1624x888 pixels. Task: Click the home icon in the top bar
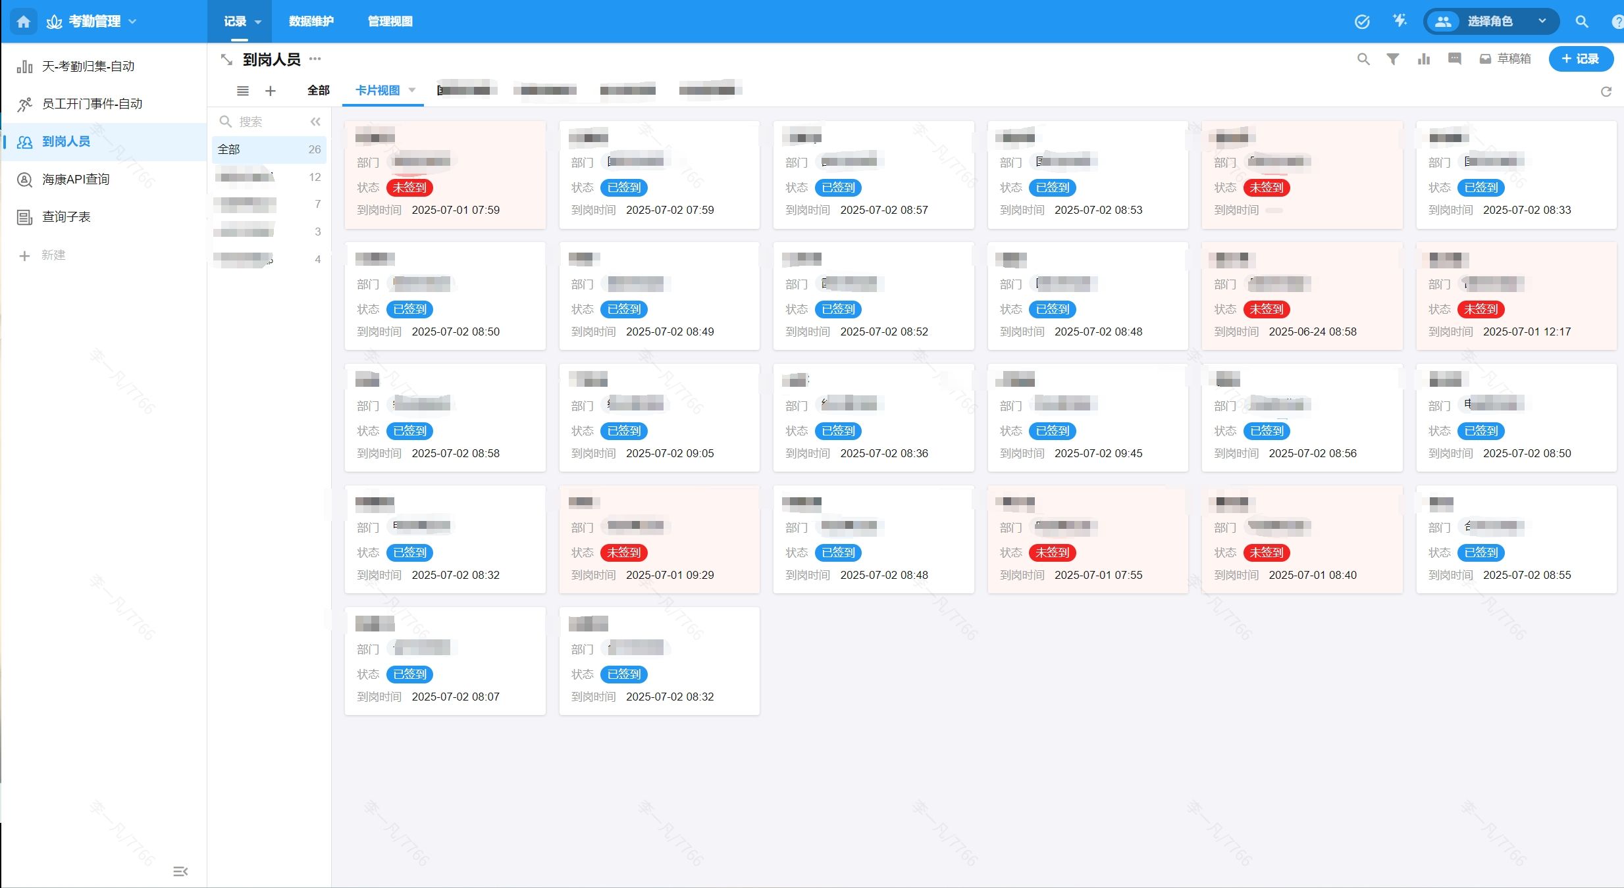point(24,22)
